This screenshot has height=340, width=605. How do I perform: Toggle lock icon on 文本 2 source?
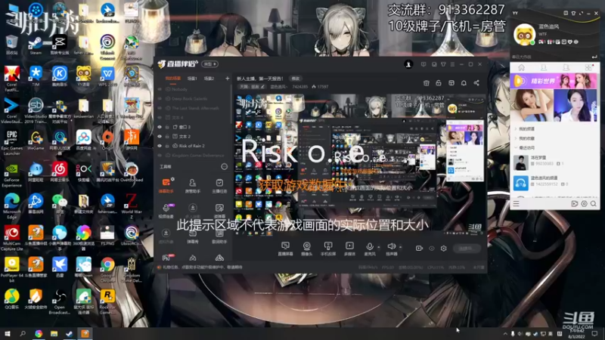pyautogui.click(x=167, y=137)
